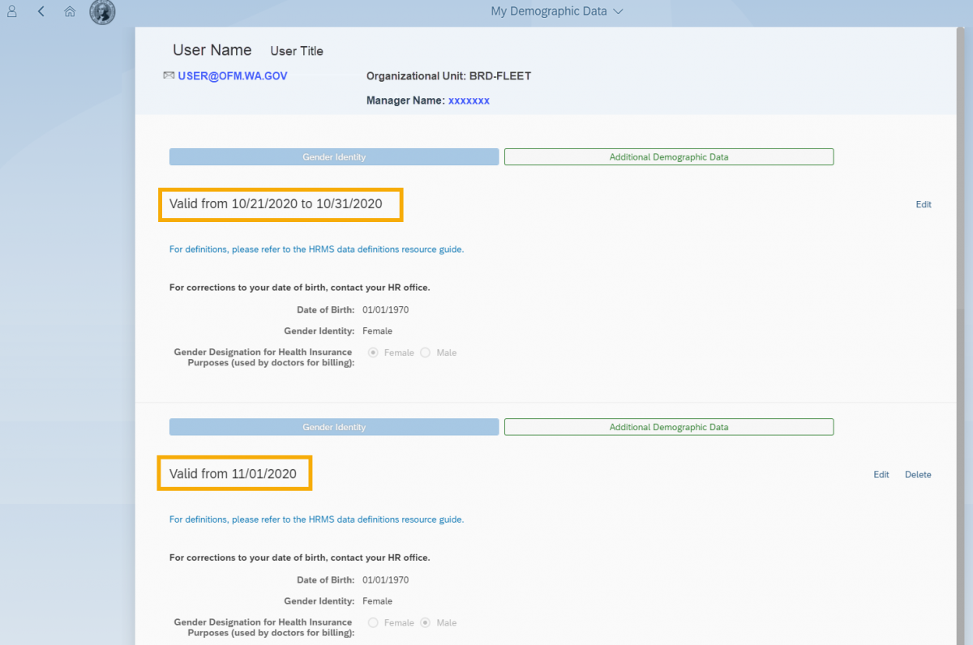
Task: Click the highlighted Valid from 11/01/2020 heading
Action: 234,473
